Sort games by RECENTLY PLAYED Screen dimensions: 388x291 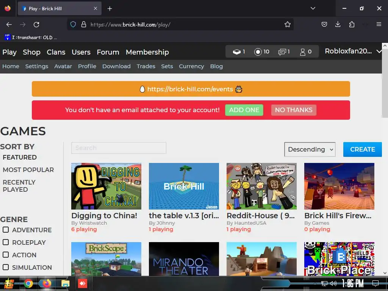(x=19, y=186)
